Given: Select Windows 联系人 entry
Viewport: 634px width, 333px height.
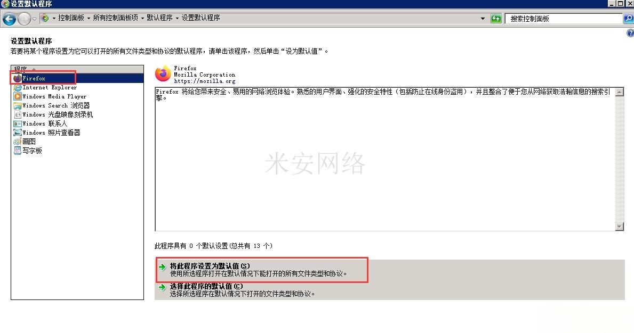Looking at the screenshot, I should (x=44, y=124).
